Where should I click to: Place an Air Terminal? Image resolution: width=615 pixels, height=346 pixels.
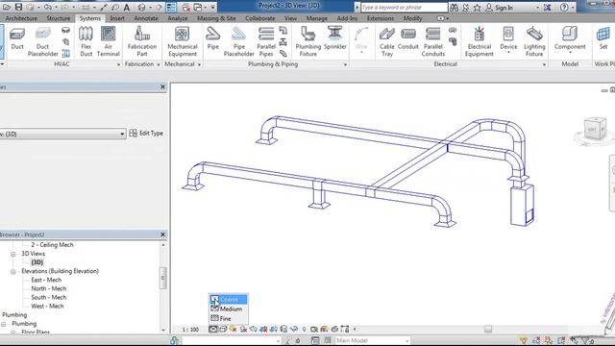coord(109,41)
